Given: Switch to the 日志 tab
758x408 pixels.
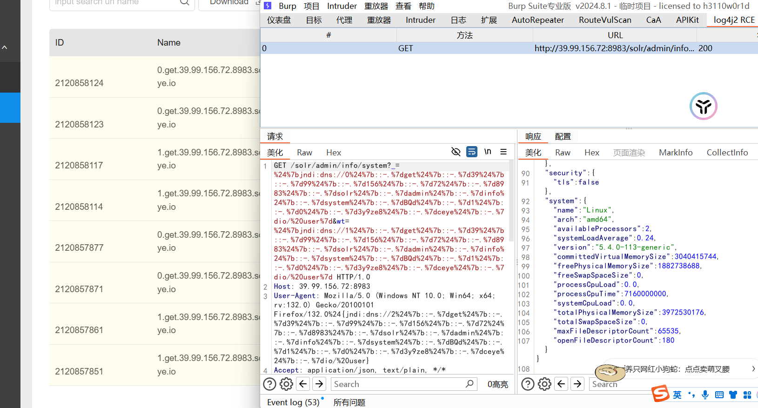Looking at the screenshot, I should (458, 20).
